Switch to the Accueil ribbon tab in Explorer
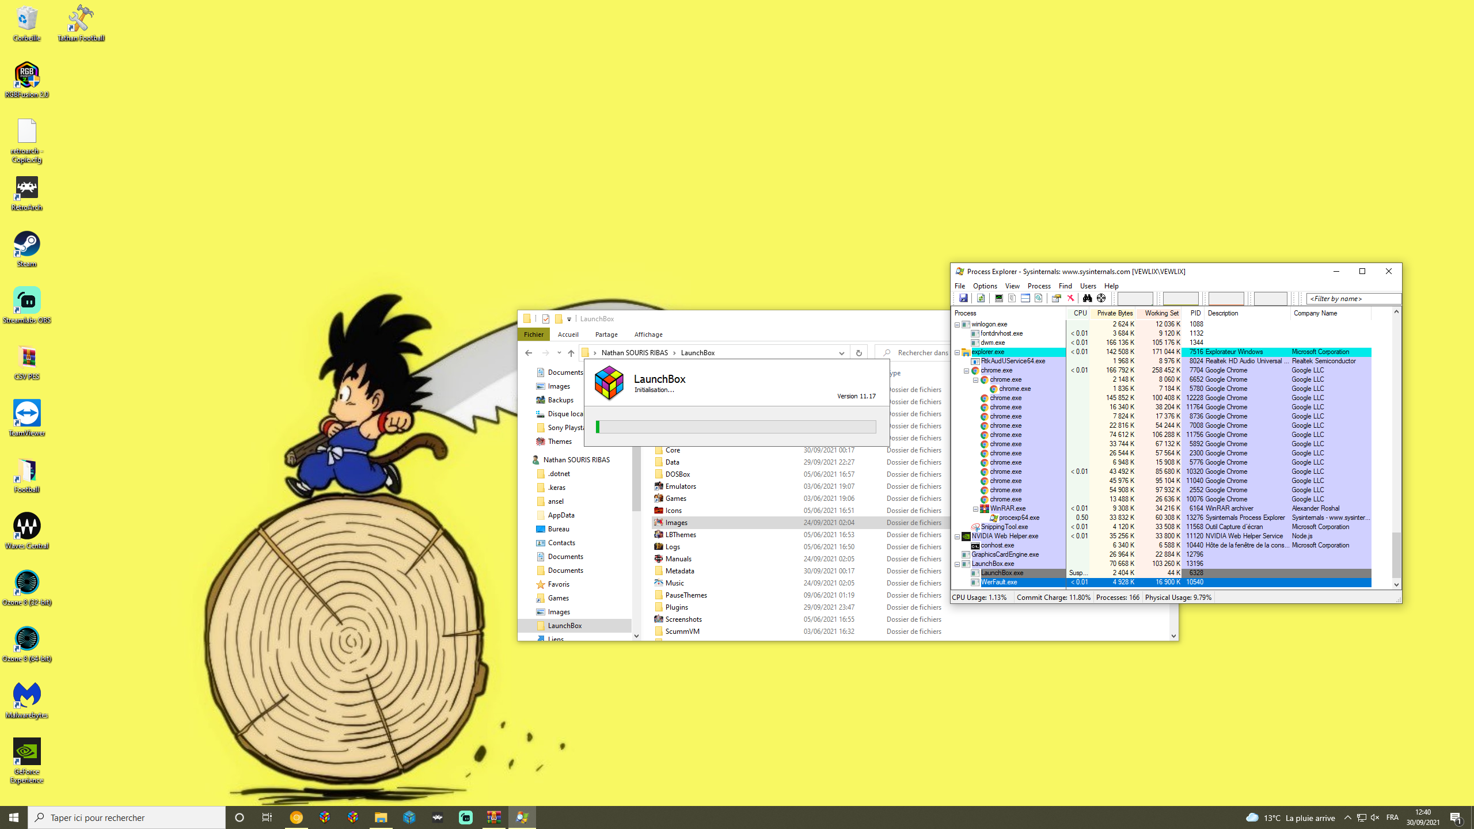This screenshot has height=829, width=1474. [568, 334]
